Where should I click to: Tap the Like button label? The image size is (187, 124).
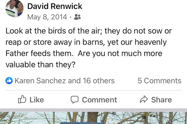37,100
